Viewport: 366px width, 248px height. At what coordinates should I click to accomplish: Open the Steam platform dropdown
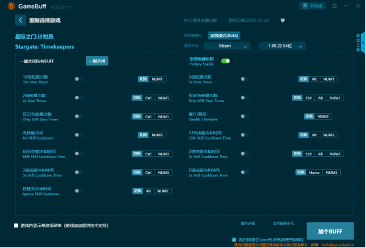[x=227, y=46]
